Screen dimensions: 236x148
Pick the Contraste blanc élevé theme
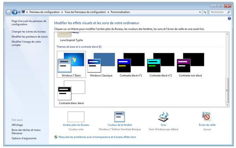pos(71,92)
